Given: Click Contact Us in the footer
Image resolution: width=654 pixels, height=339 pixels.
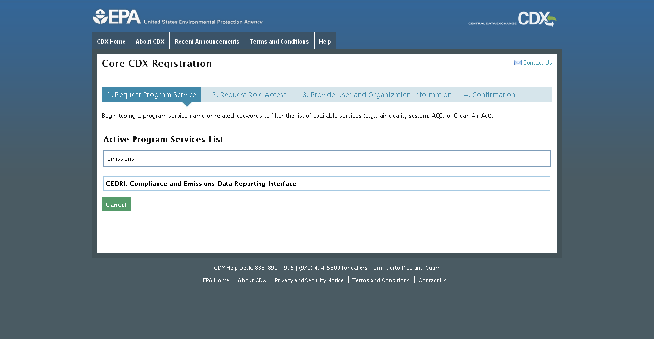Looking at the screenshot, I should [432, 280].
